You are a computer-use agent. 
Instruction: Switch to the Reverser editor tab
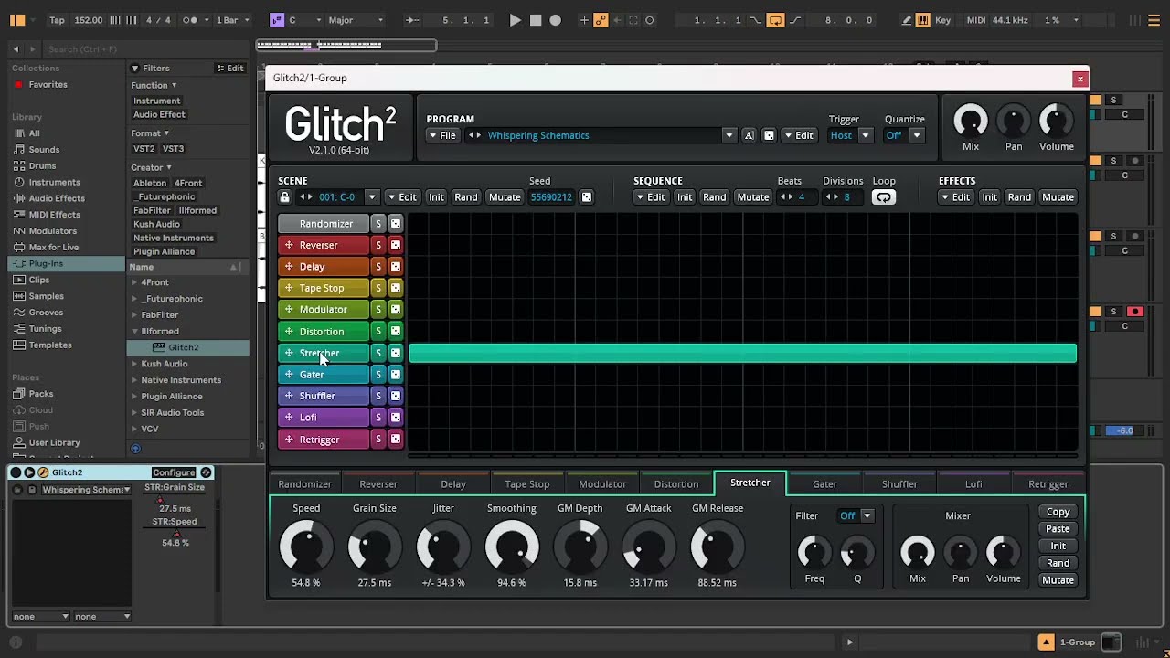click(378, 484)
